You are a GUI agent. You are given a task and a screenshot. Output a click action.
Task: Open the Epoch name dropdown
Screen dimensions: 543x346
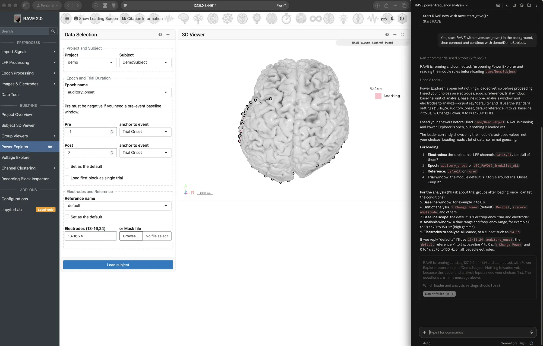(118, 92)
